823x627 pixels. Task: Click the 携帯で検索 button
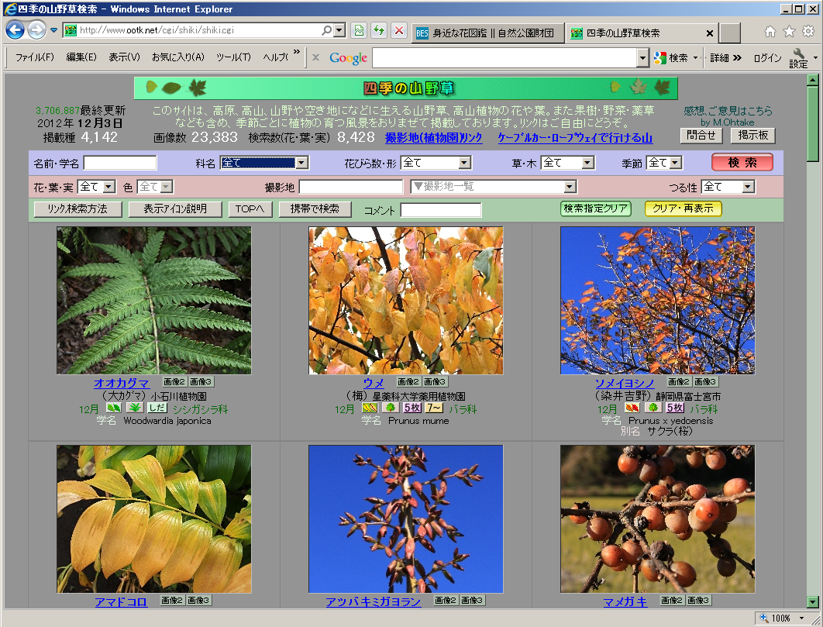(x=315, y=209)
